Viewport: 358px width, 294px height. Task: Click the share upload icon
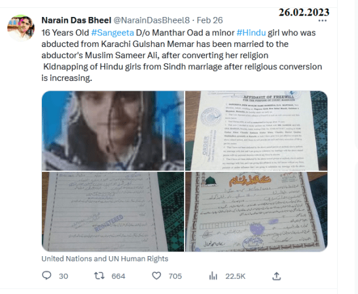point(276,276)
